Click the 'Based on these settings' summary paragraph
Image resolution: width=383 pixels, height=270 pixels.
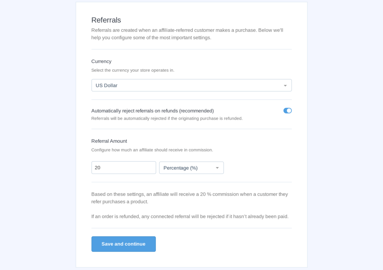(190, 198)
